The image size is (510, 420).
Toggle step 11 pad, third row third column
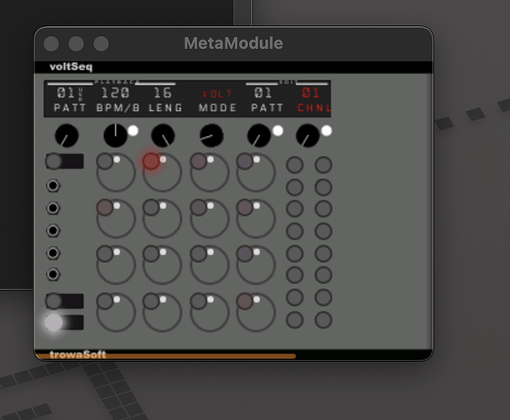click(199, 254)
